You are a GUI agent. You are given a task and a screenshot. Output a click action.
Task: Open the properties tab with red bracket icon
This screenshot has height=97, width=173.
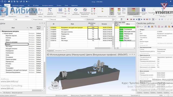[159, 27]
